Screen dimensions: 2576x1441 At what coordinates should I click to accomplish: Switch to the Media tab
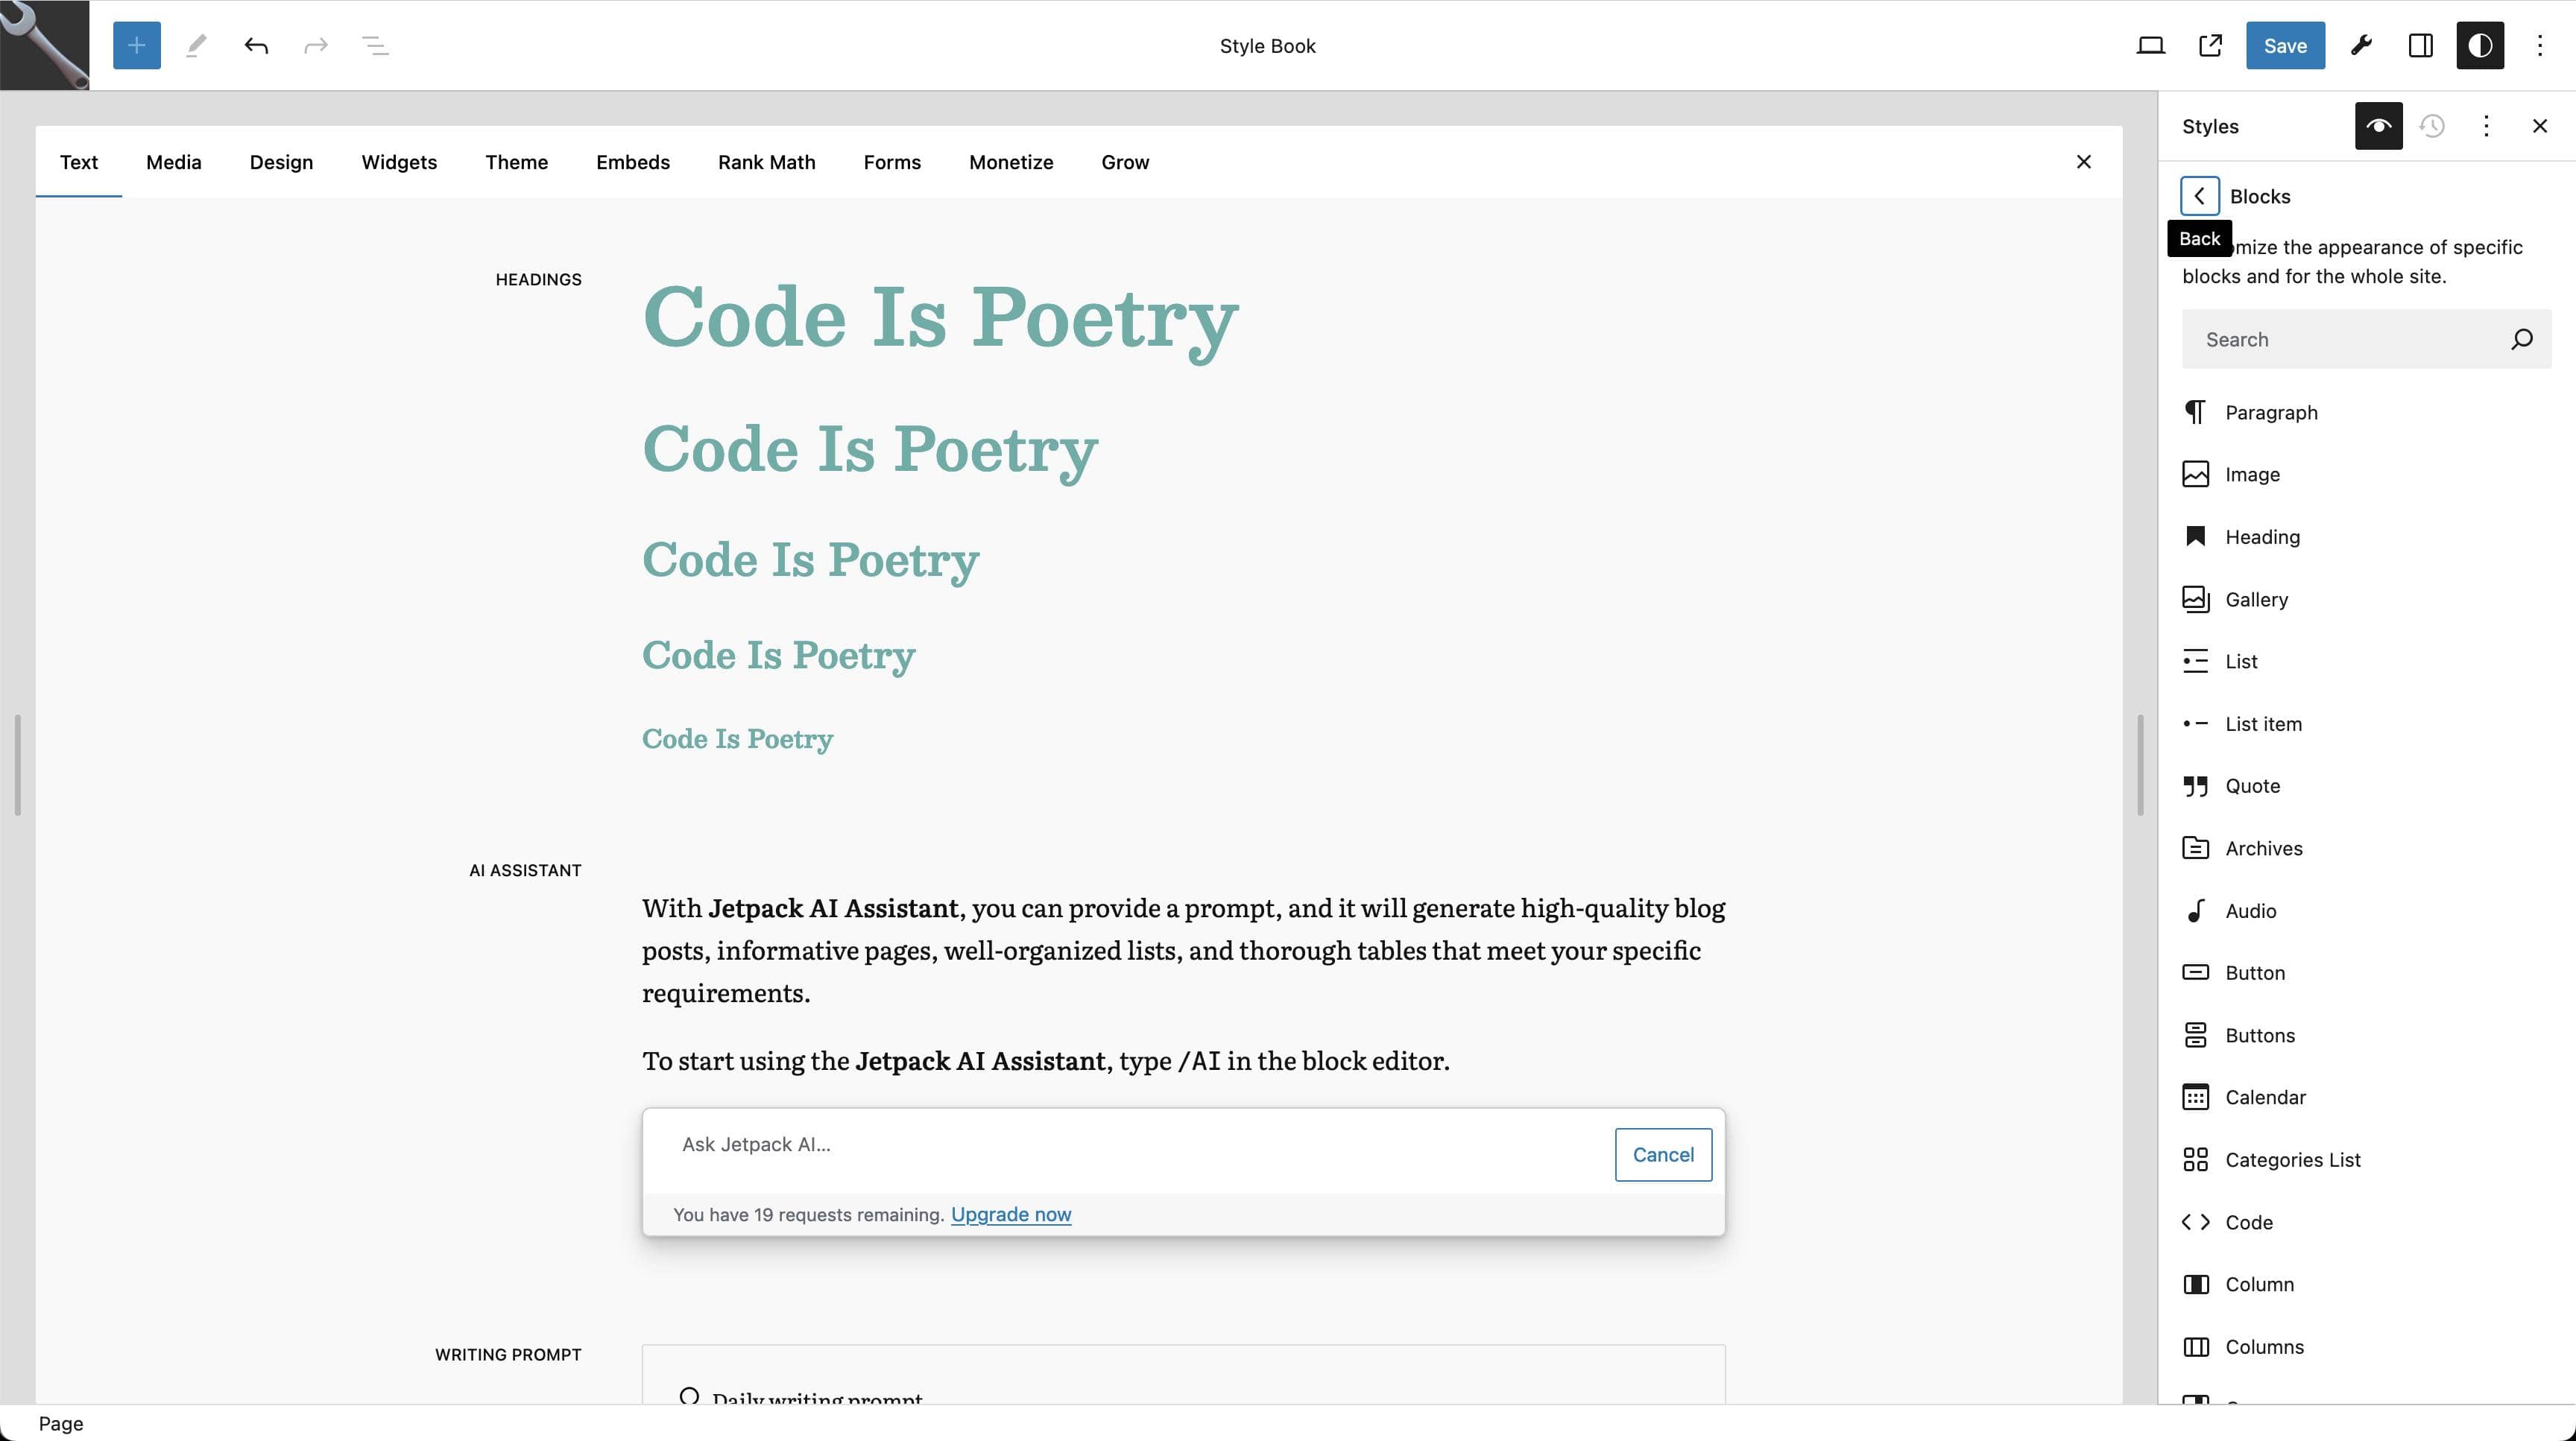click(173, 162)
